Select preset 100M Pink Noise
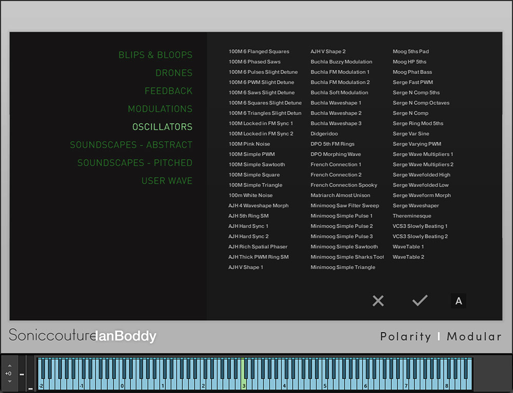This screenshot has height=393, width=513. 249,144
